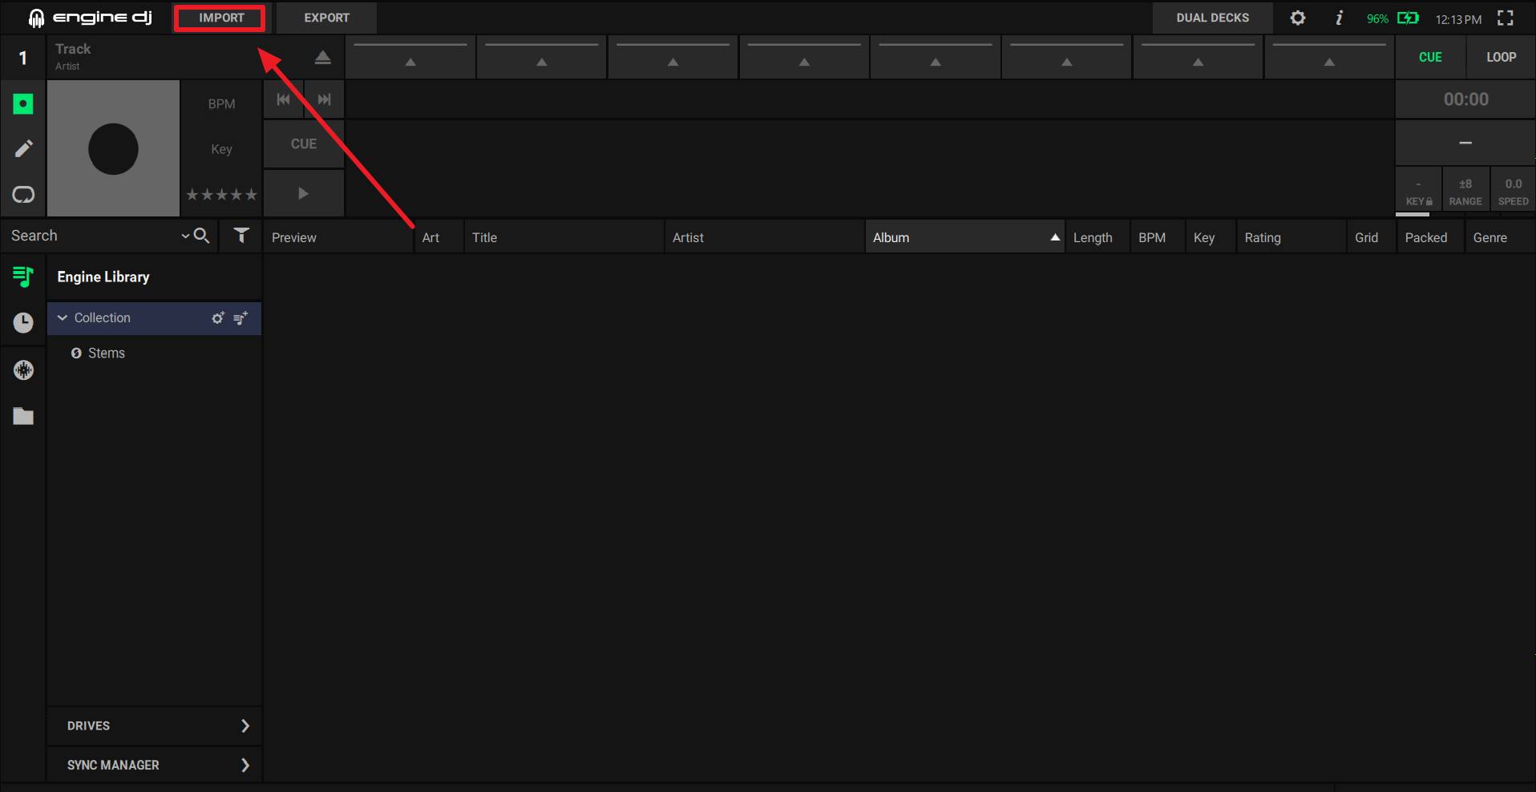
Task: Click the Packed column header
Action: pyautogui.click(x=1431, y=237)
